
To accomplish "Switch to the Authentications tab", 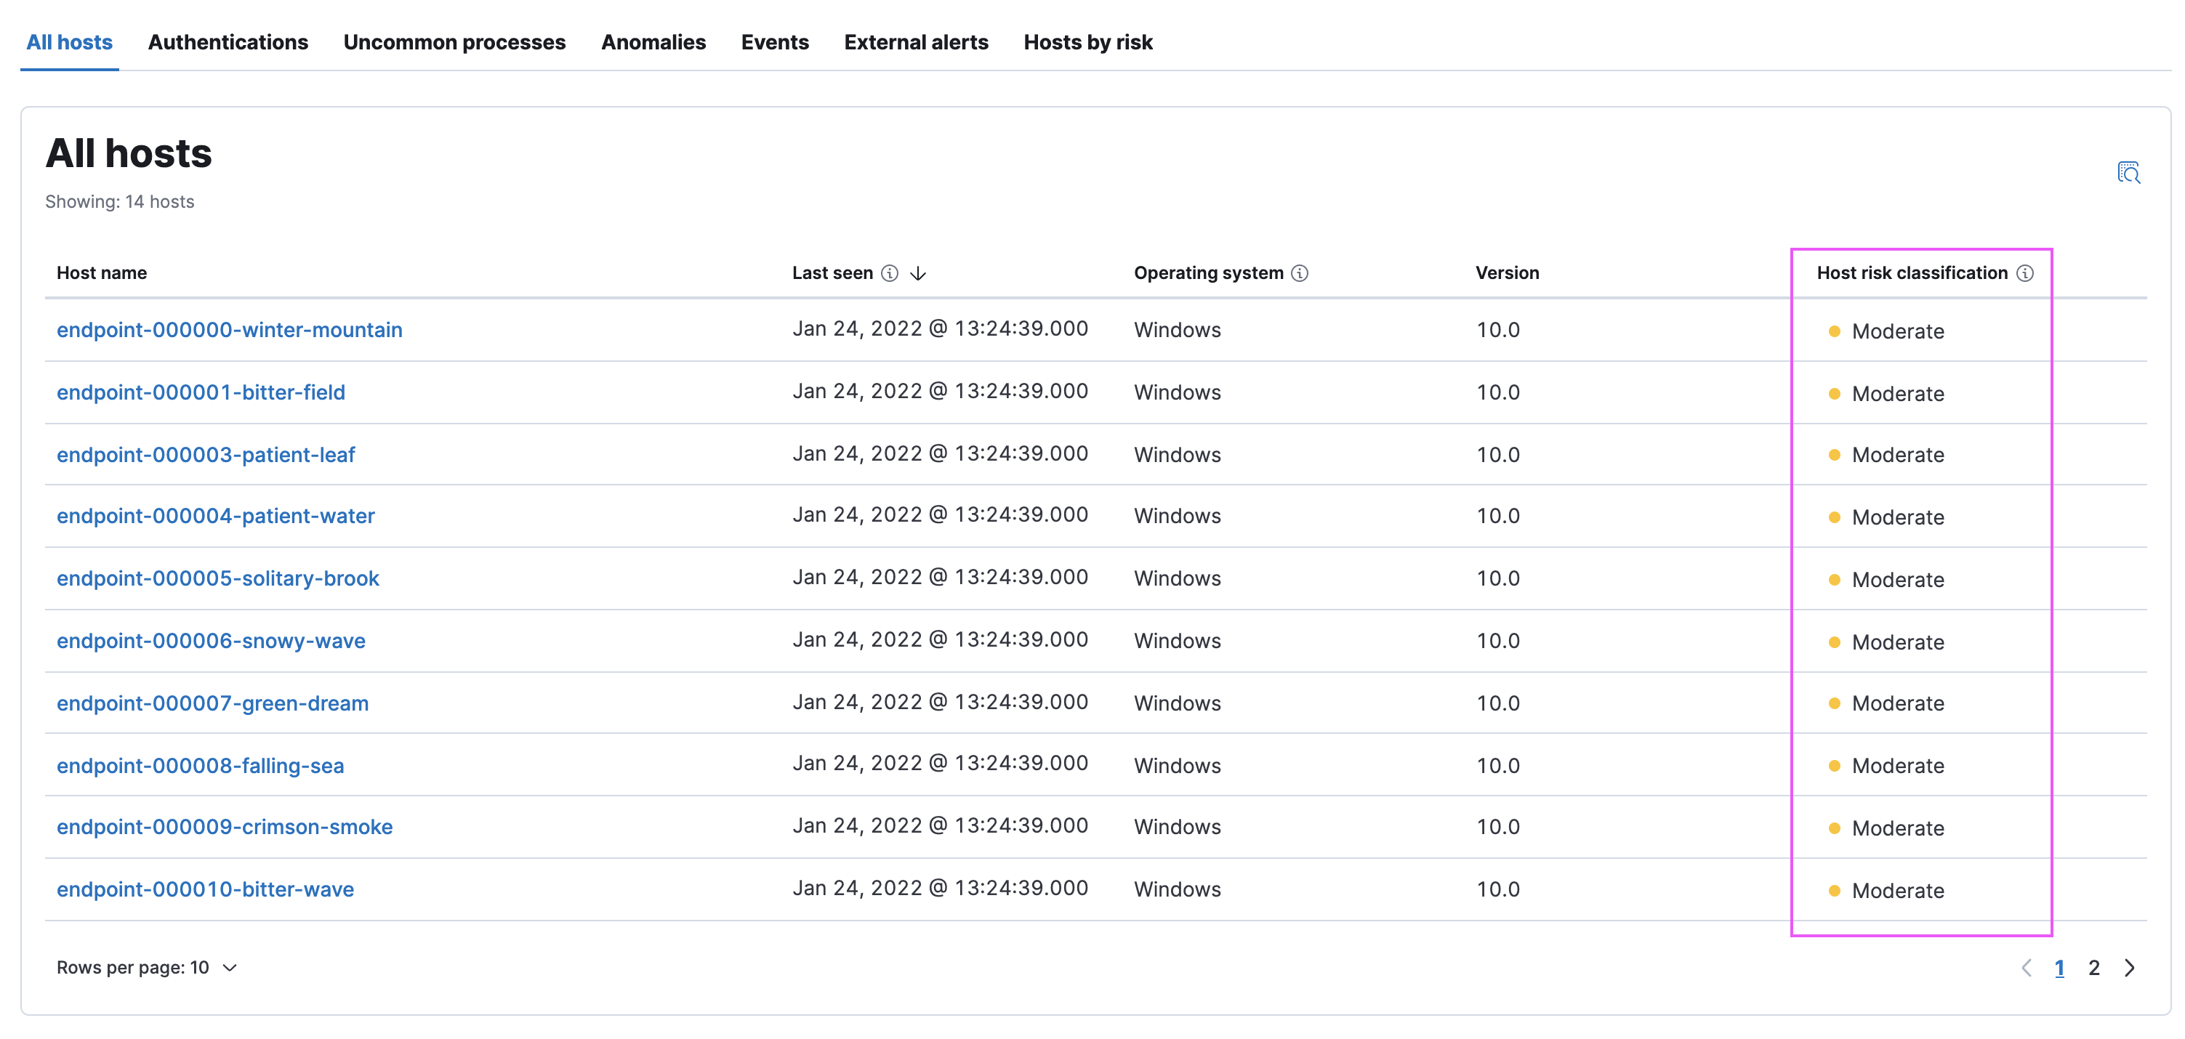I will tap(228, 41).
